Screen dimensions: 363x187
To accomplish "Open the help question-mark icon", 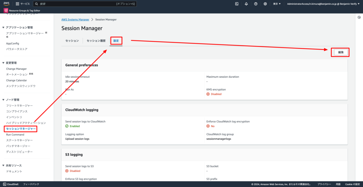I will (256, 4).
